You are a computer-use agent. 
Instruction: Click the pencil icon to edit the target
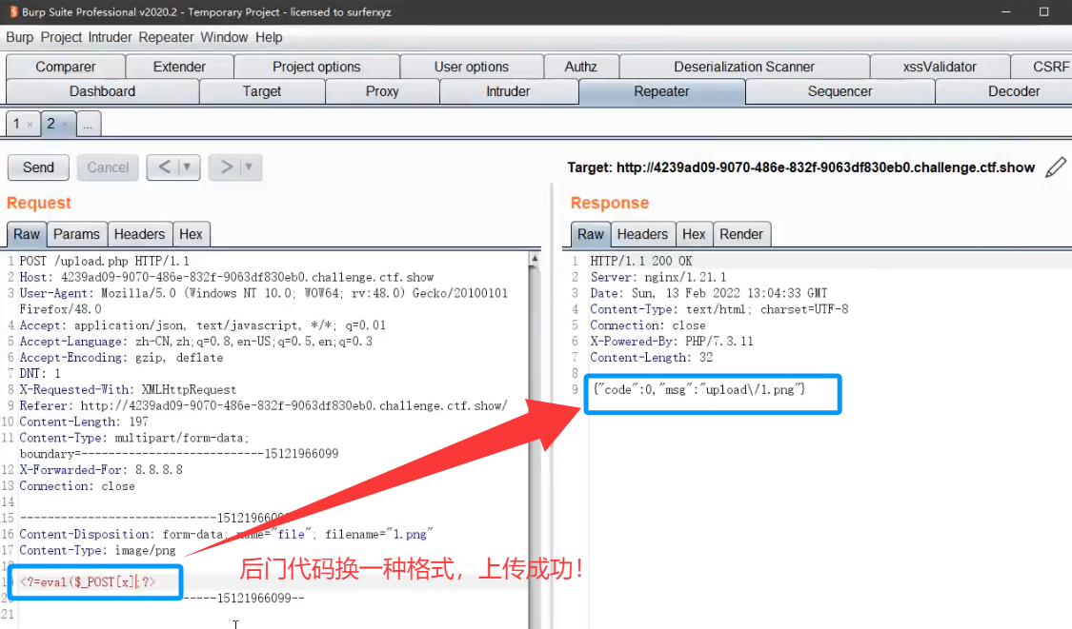[1056, 167]
